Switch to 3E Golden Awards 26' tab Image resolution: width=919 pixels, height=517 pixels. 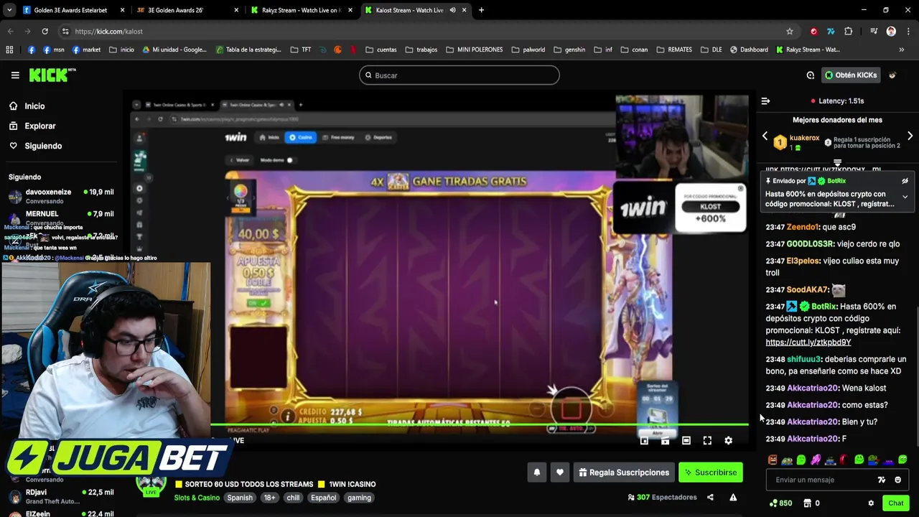[x=188, y=10]
